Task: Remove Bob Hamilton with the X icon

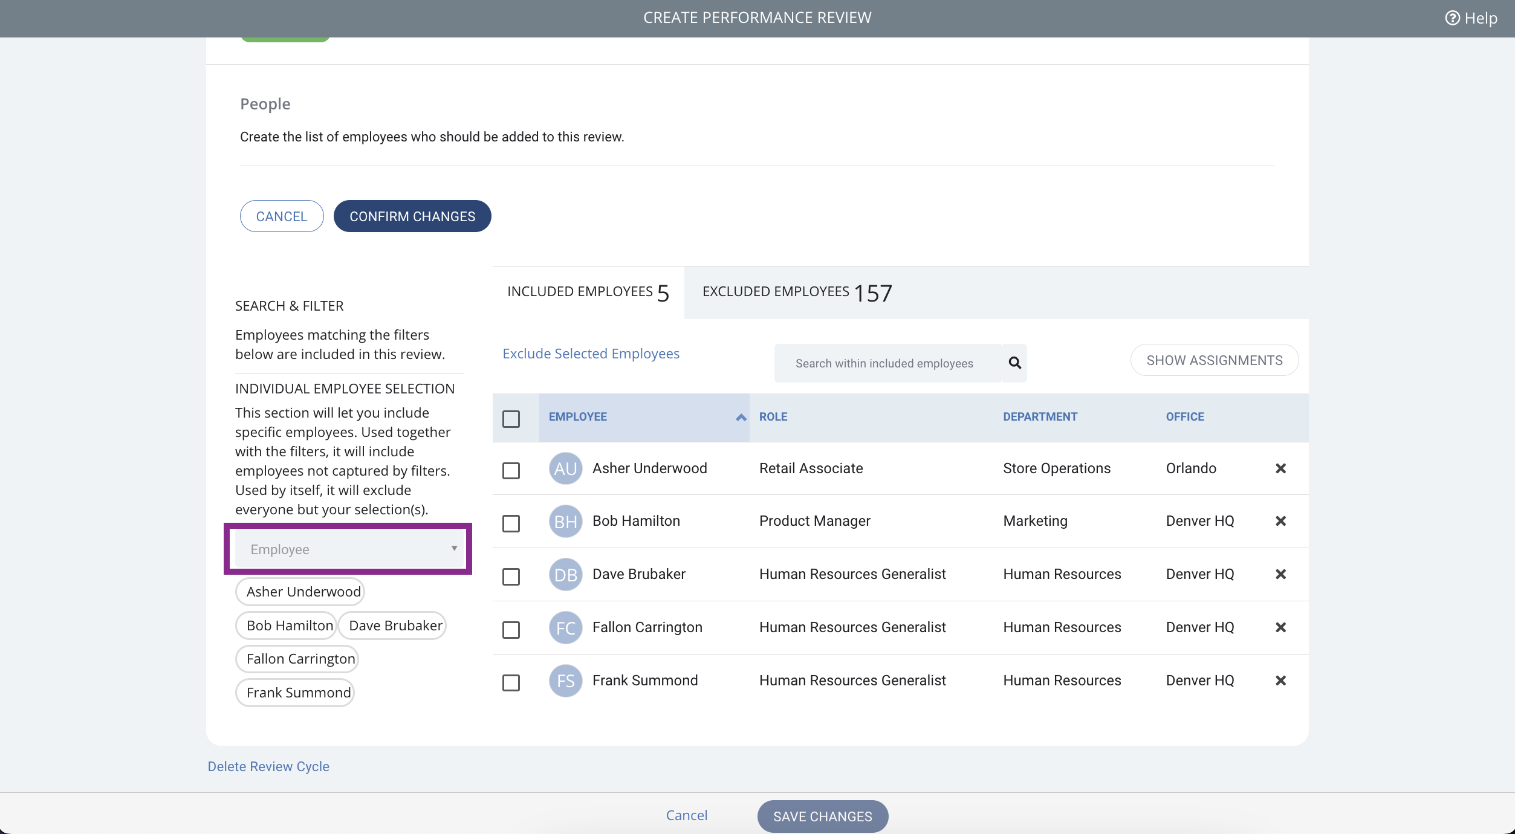Action: click(1280, 521)
